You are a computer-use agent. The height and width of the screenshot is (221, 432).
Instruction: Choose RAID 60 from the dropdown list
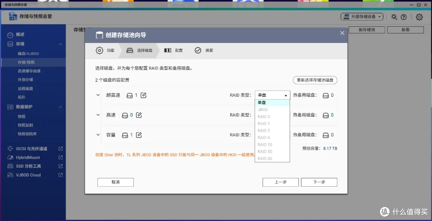(x=272, y=159)
